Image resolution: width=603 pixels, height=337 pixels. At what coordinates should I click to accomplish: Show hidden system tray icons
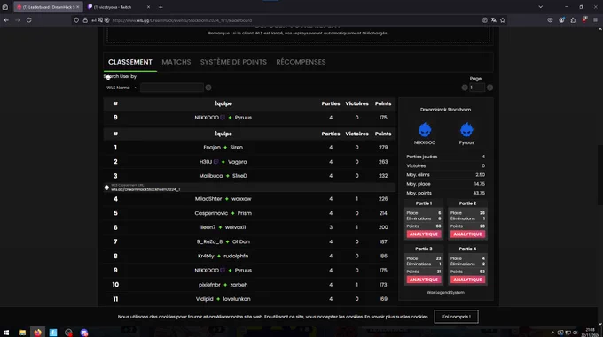552,333
